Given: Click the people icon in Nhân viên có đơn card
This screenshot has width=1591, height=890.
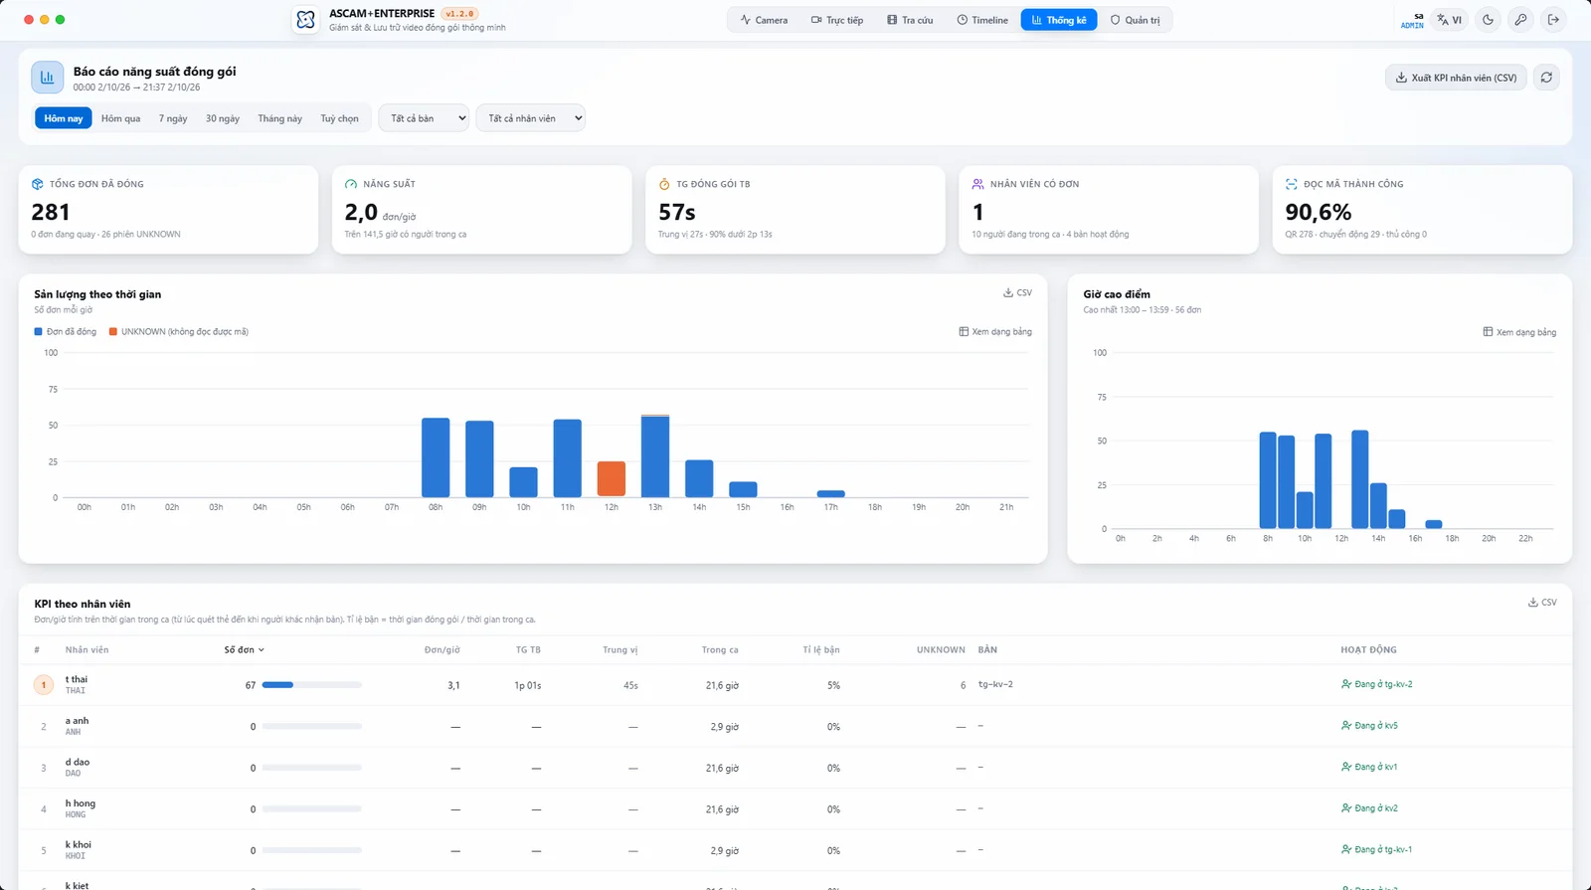Looking at the screenshot, I should pyautogui.click(x=978, y=184).
